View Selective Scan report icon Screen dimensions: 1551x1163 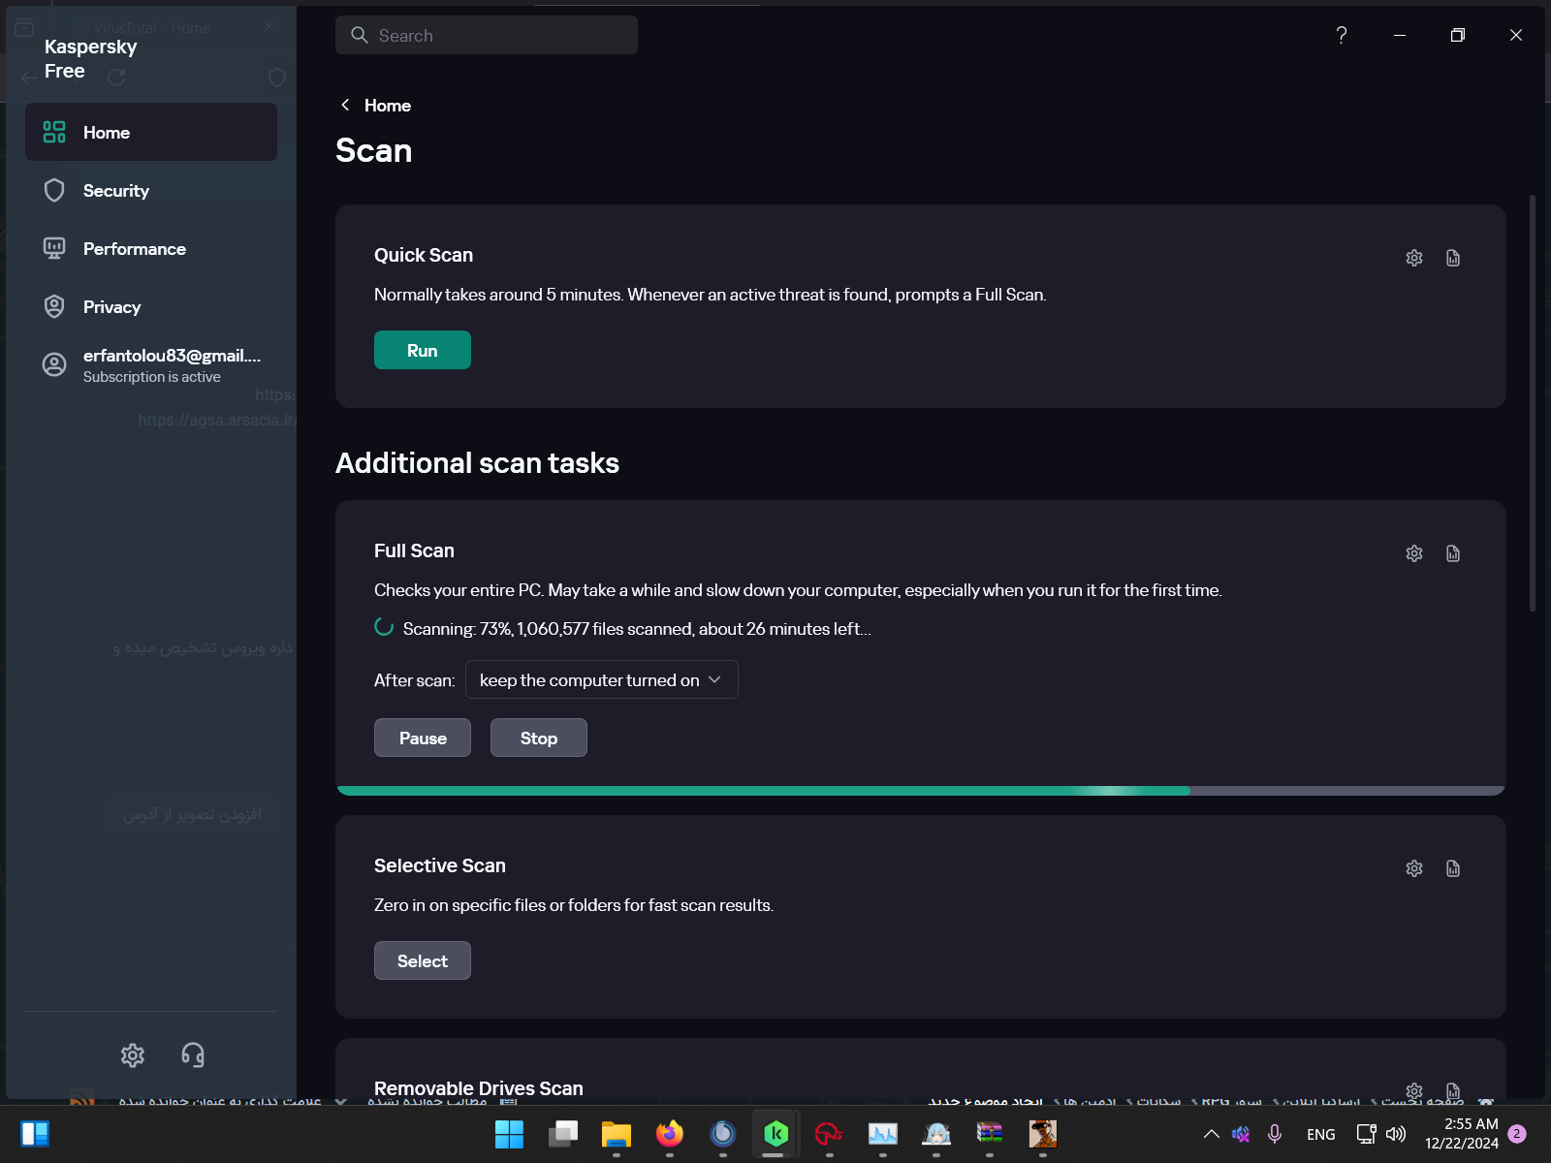[1453, 868]
